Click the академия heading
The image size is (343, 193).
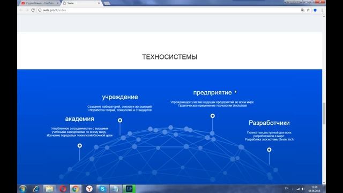click(x=80, y=119)
